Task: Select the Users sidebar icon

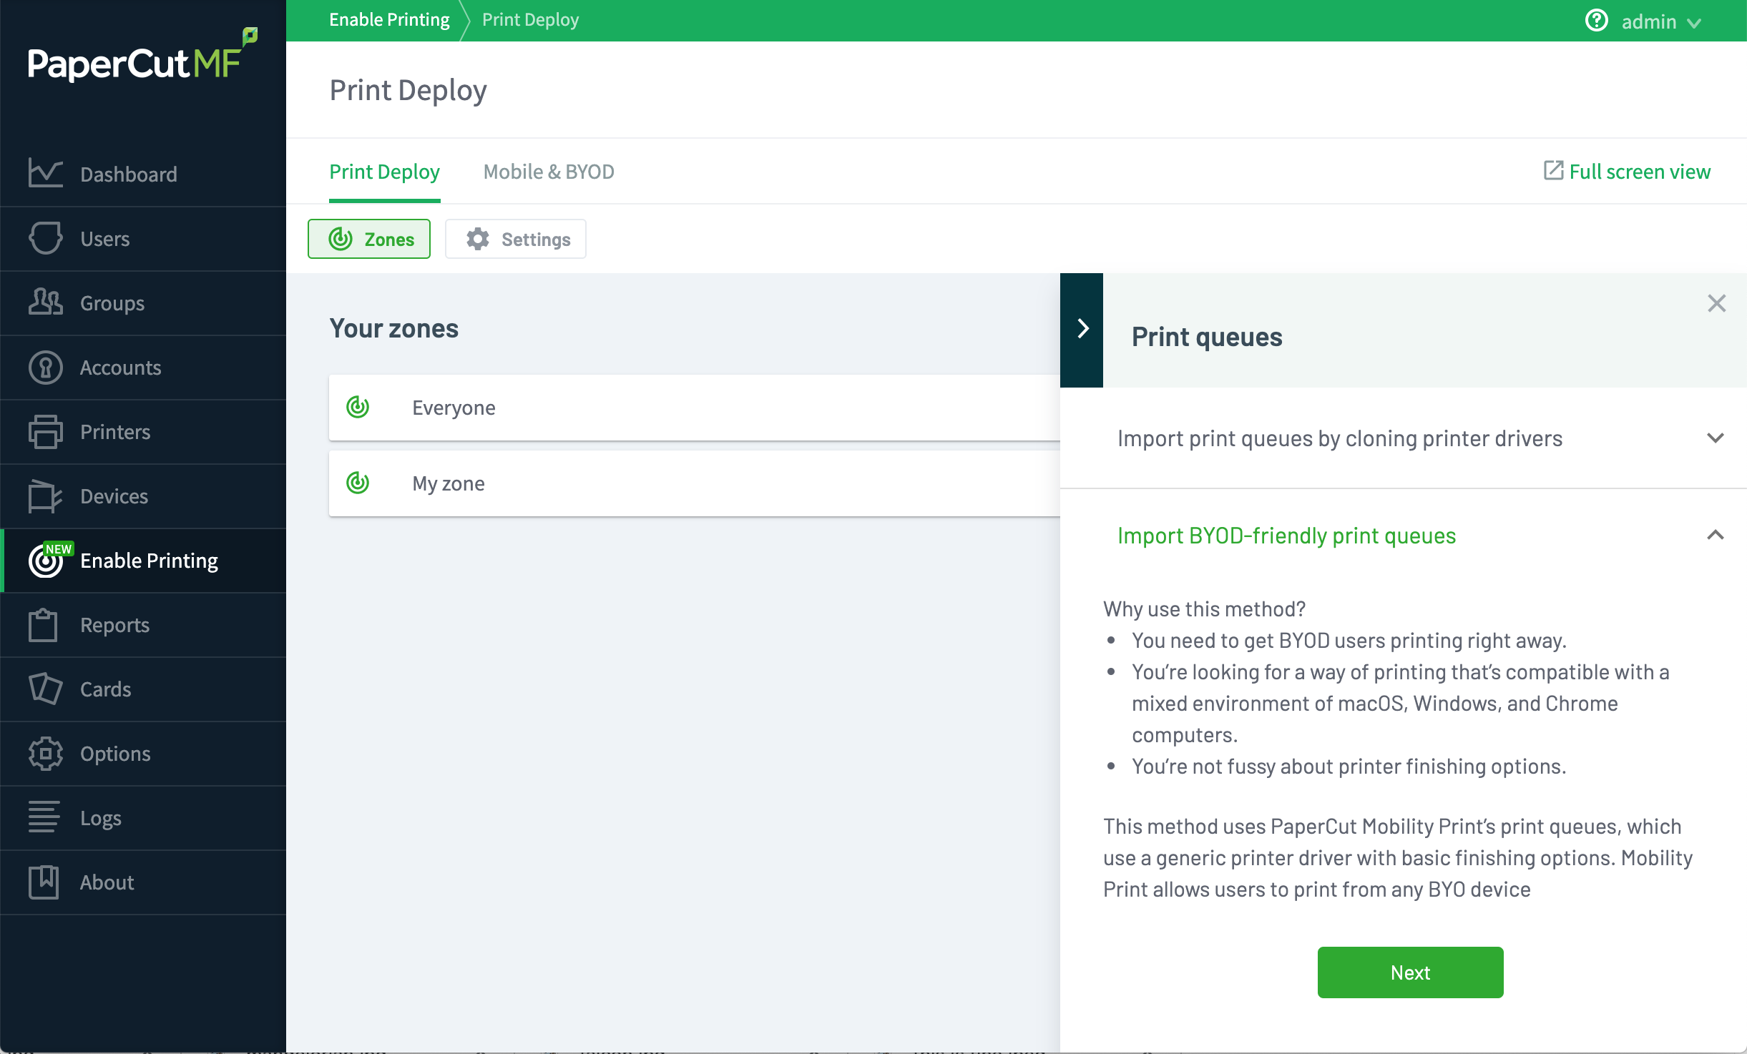Action: click(46, 238)
